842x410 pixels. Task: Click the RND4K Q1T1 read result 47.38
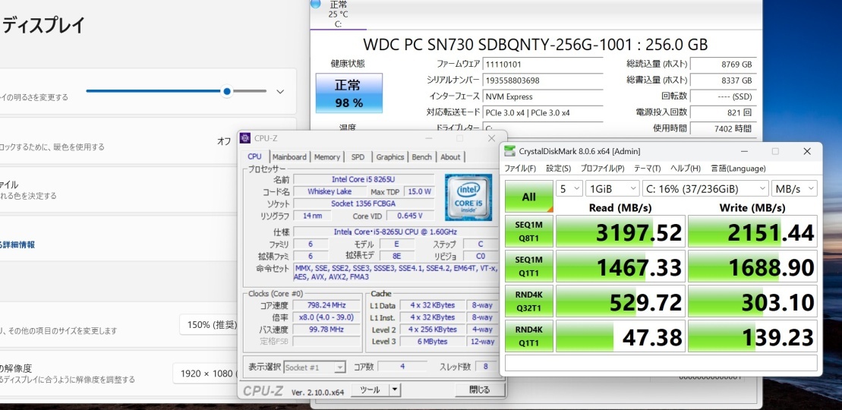(621, 336)
